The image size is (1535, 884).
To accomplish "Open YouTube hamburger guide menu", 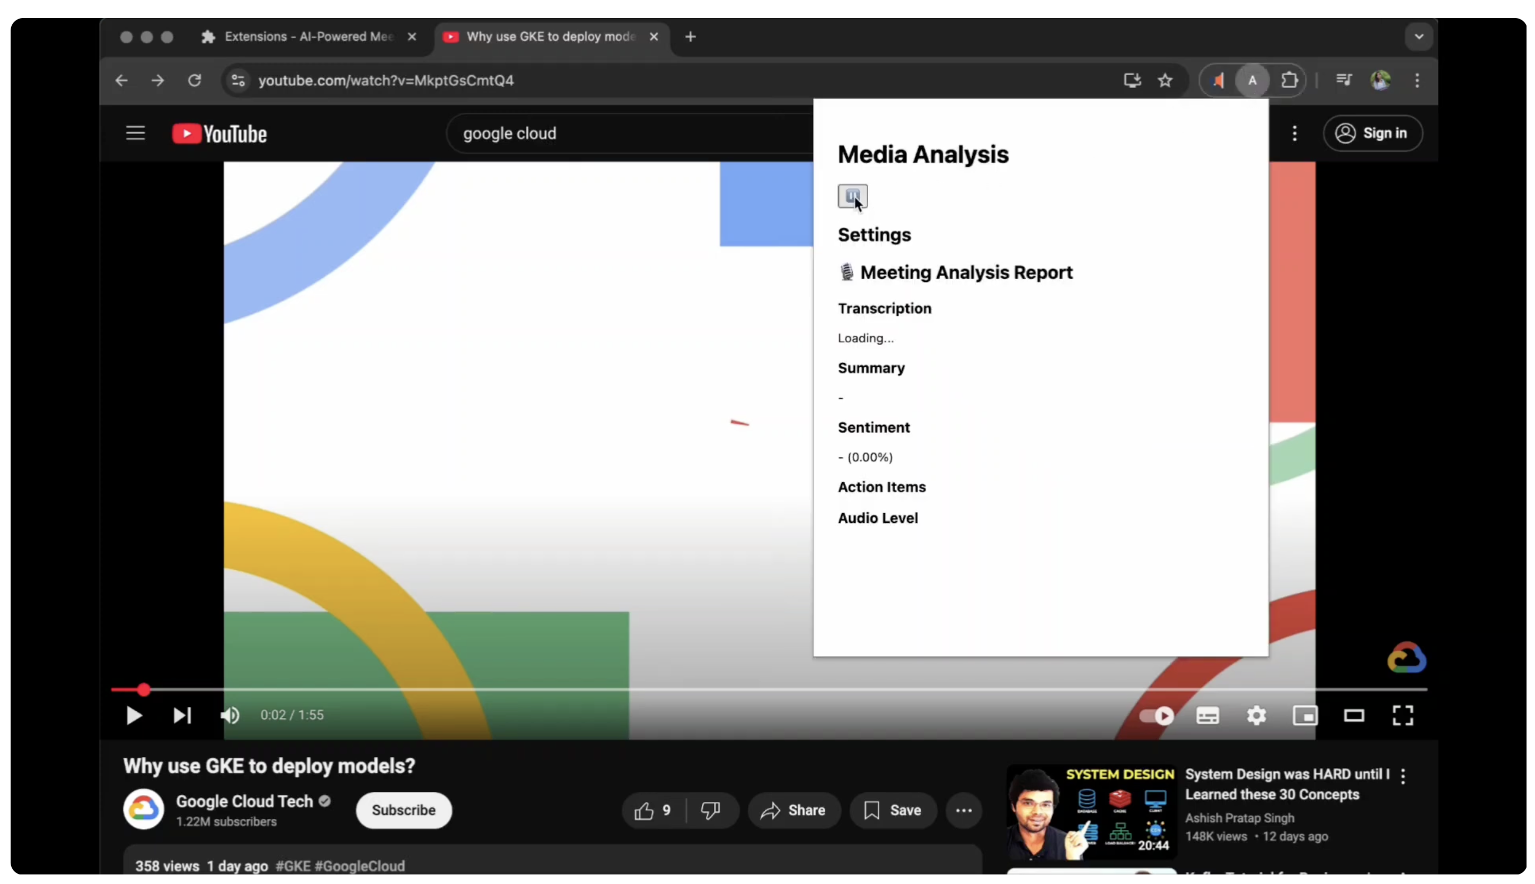I will click(135, 133).
